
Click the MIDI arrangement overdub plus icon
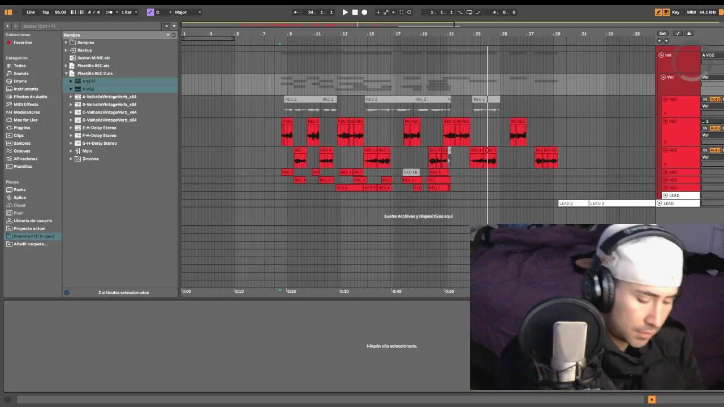click(378, 12)
